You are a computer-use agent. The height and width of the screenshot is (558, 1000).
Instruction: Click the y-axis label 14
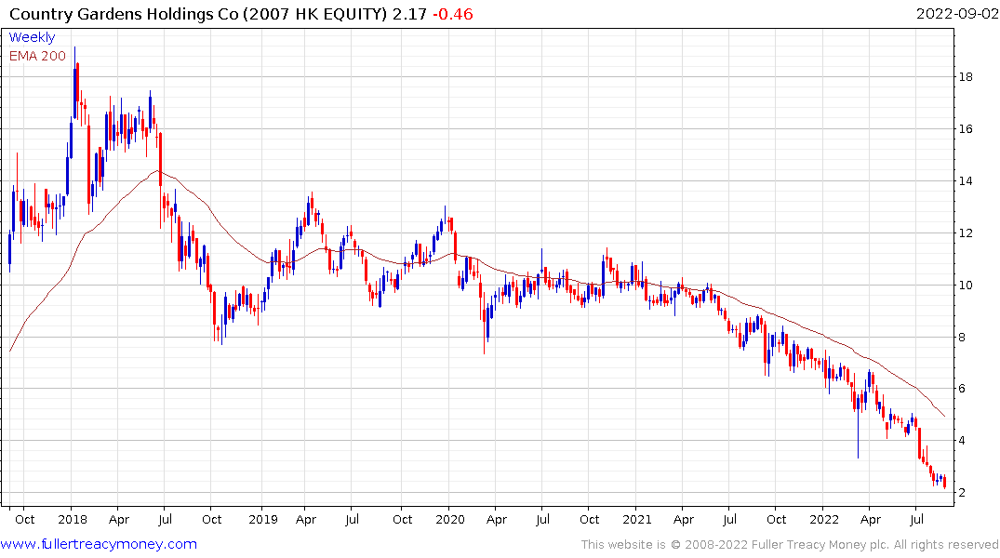coord(966,181)
